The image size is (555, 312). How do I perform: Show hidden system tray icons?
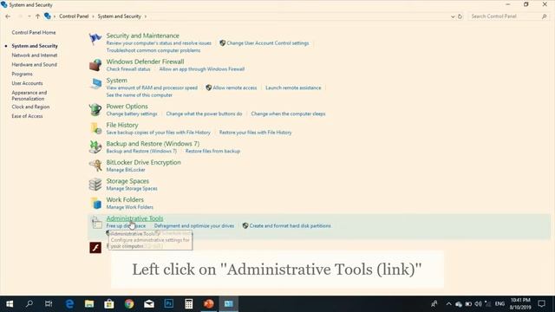[x=449, y=304]
